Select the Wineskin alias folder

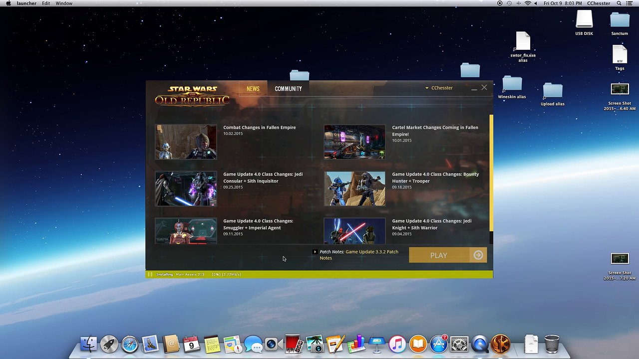(512, 87)
